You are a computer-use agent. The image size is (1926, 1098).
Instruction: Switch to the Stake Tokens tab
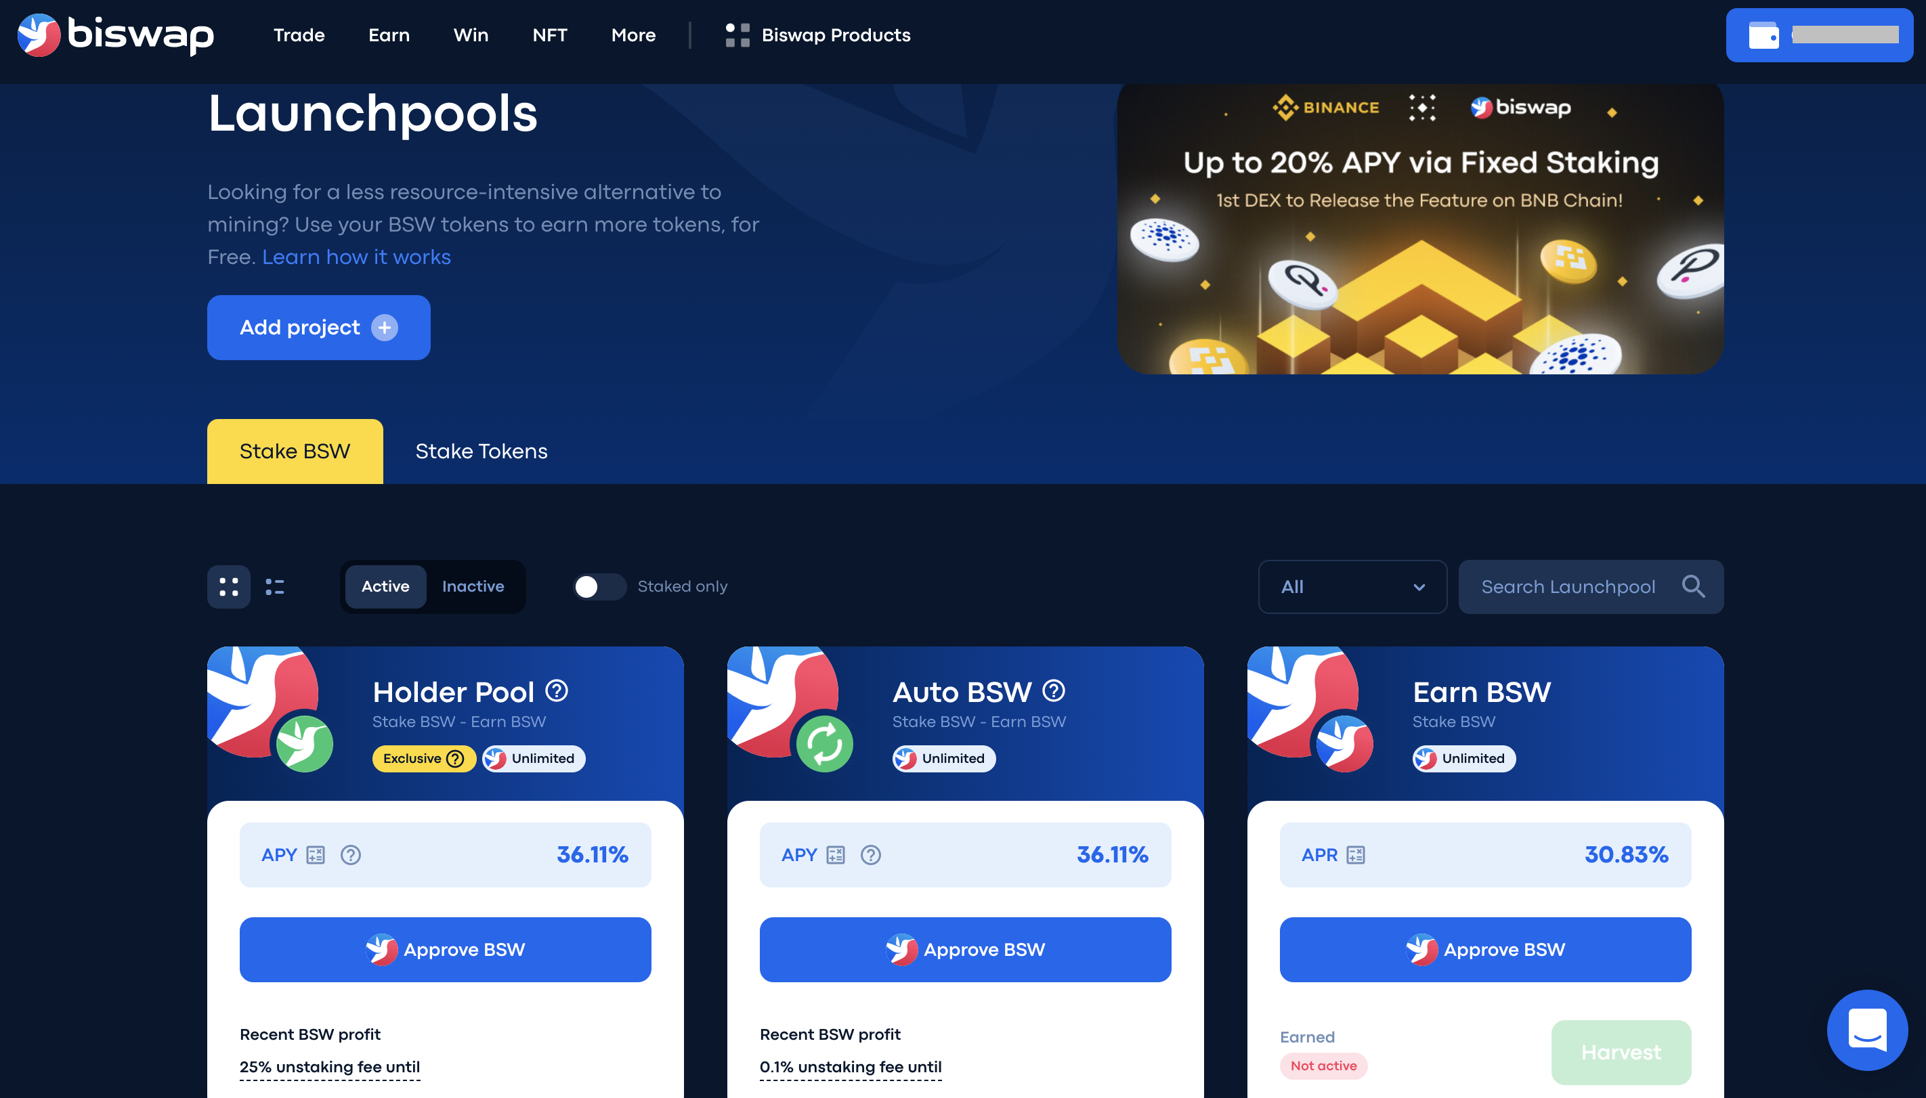tap(481, 452)
